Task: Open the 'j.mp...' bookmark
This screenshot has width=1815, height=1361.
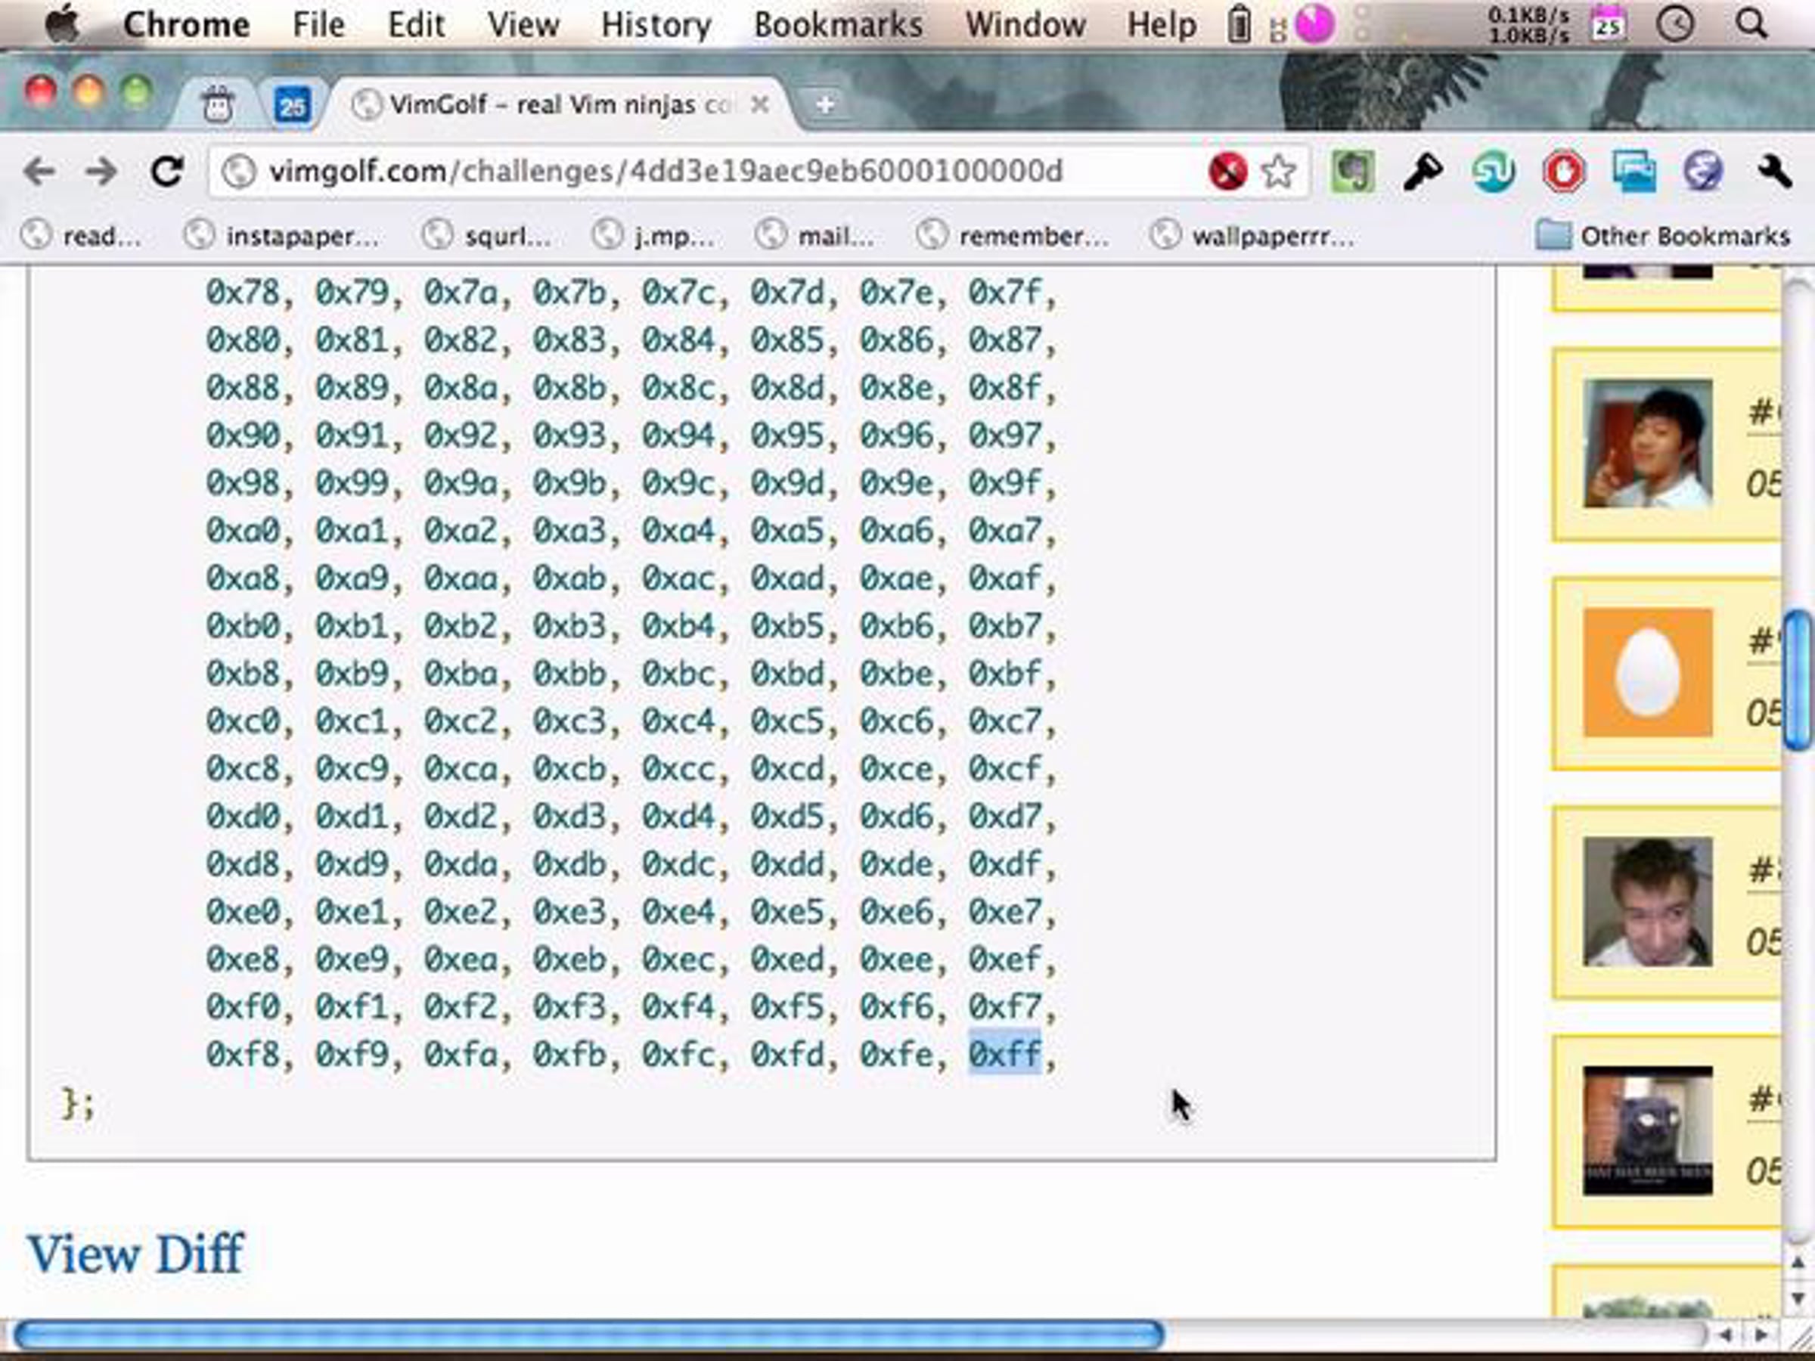Action: (653, 236)
